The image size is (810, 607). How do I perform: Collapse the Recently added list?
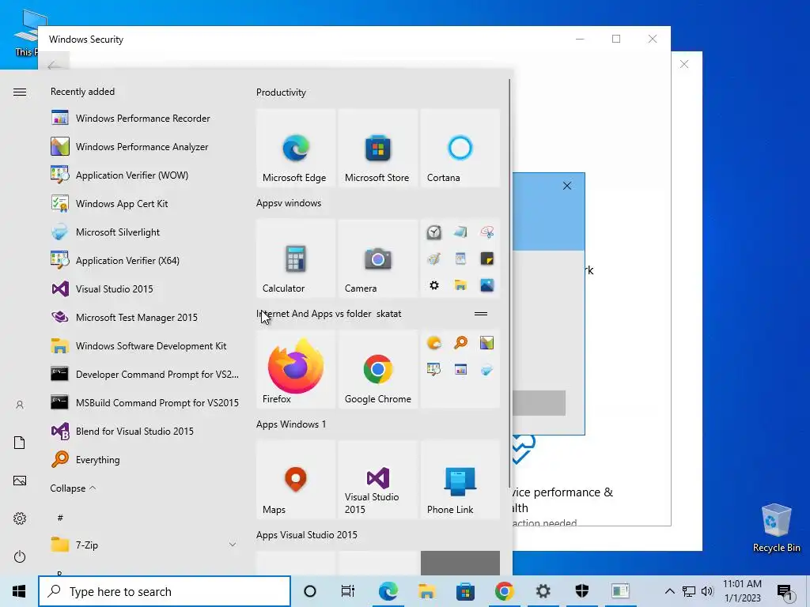point(73,488)
